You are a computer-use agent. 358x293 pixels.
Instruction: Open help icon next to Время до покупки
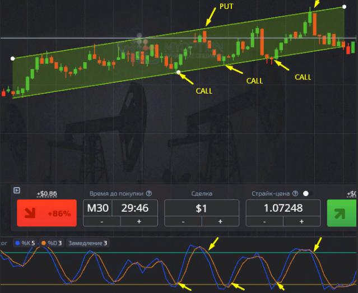149,194
